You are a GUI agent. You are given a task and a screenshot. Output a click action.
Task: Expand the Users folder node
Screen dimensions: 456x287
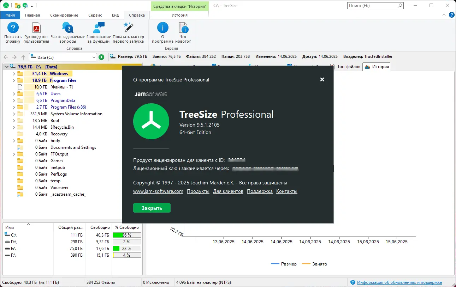point(14,94)
